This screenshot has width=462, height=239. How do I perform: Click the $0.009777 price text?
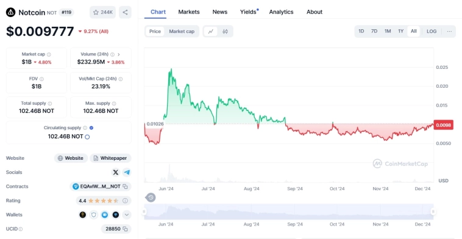point(40,31)
